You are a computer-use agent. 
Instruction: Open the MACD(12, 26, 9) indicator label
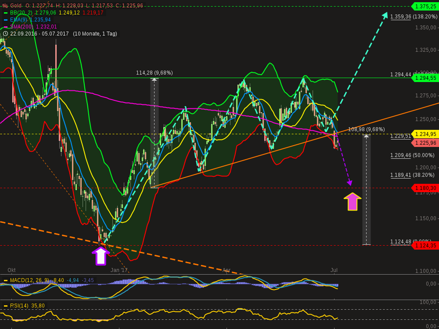[30, 280]
